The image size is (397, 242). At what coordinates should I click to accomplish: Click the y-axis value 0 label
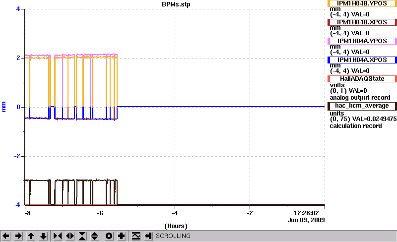click(x=18, y=107)
